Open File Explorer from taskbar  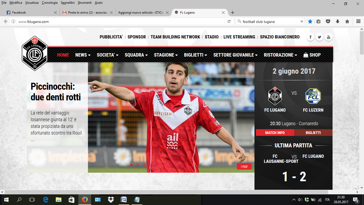tap(59, 199)
